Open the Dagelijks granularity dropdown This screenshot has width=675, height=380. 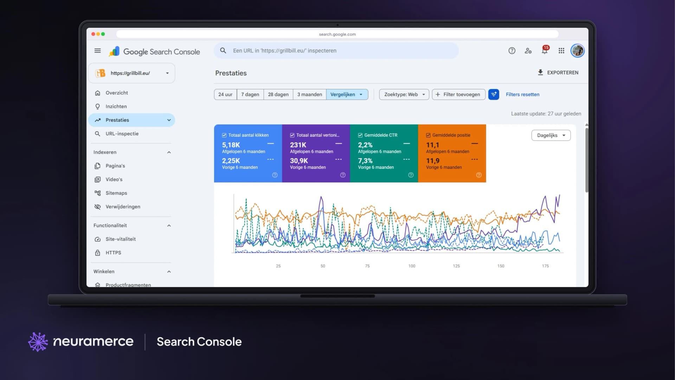coord(551,135)
